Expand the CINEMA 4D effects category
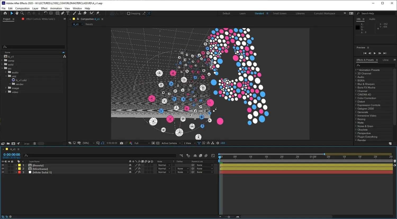 coord(364,94)
